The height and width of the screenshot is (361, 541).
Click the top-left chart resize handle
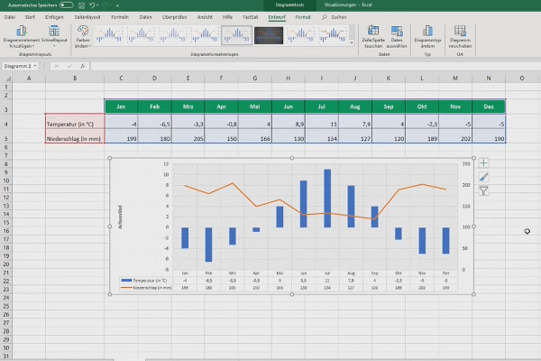[110, 158]
